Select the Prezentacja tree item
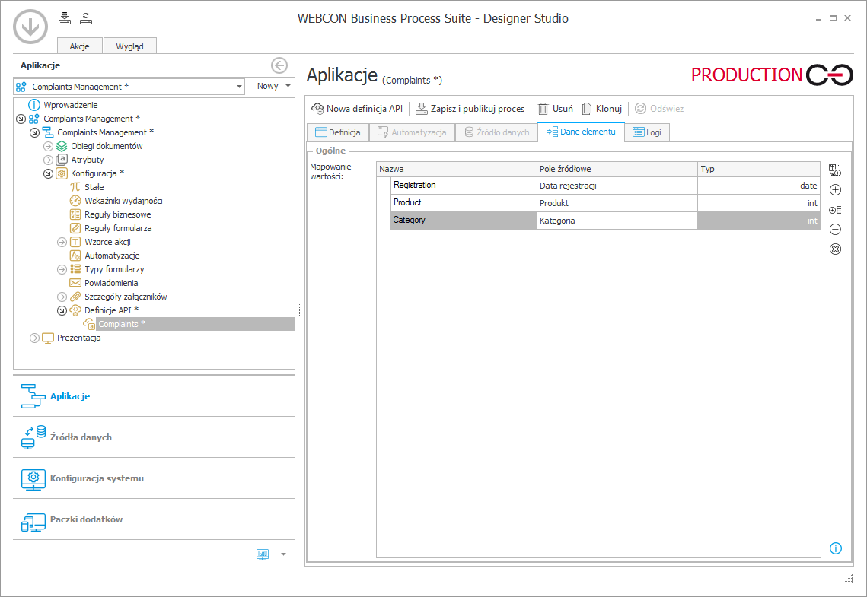Viewport: 867px width, 597px height. [79, 338]
